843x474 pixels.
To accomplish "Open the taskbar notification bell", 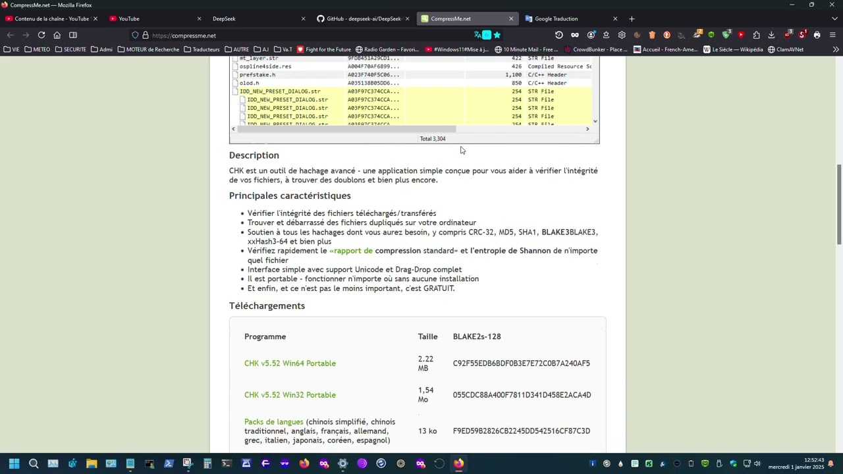I will point(830,463).
